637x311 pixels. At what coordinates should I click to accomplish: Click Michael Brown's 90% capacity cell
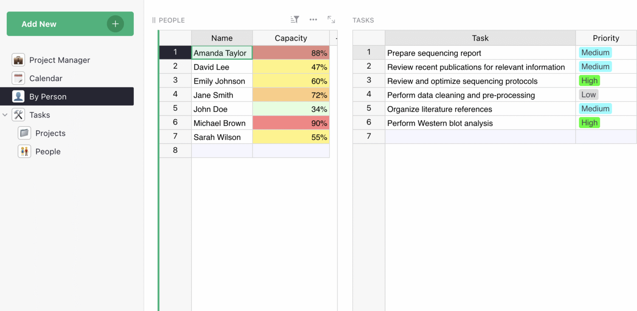290,123
